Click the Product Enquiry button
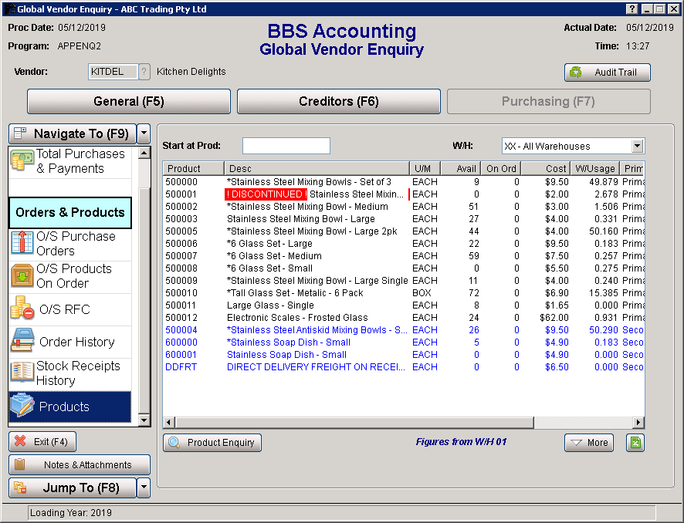The height and width of the screenshot is (523, 684). pos(212,443)
